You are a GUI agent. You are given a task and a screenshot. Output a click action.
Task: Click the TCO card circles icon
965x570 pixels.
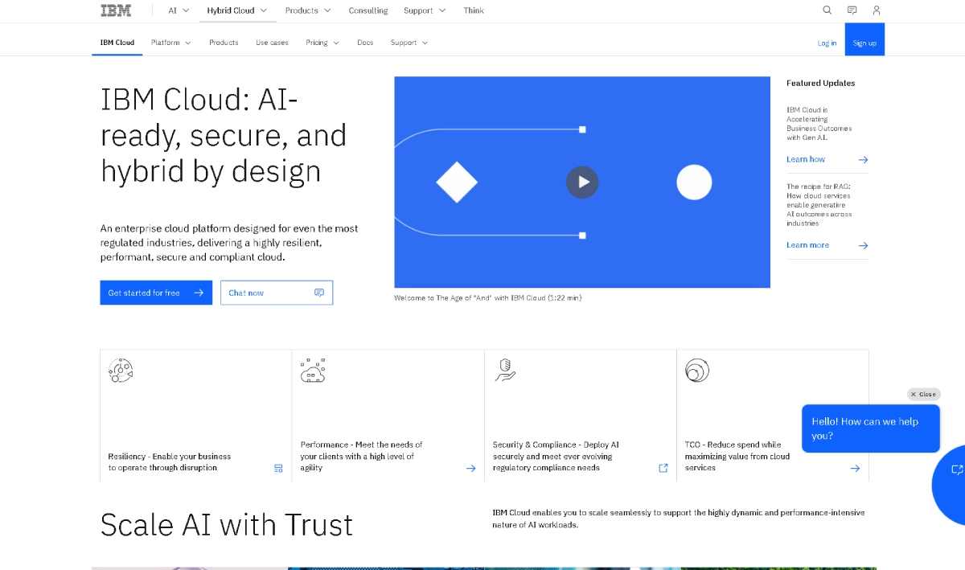click(697, 370)
